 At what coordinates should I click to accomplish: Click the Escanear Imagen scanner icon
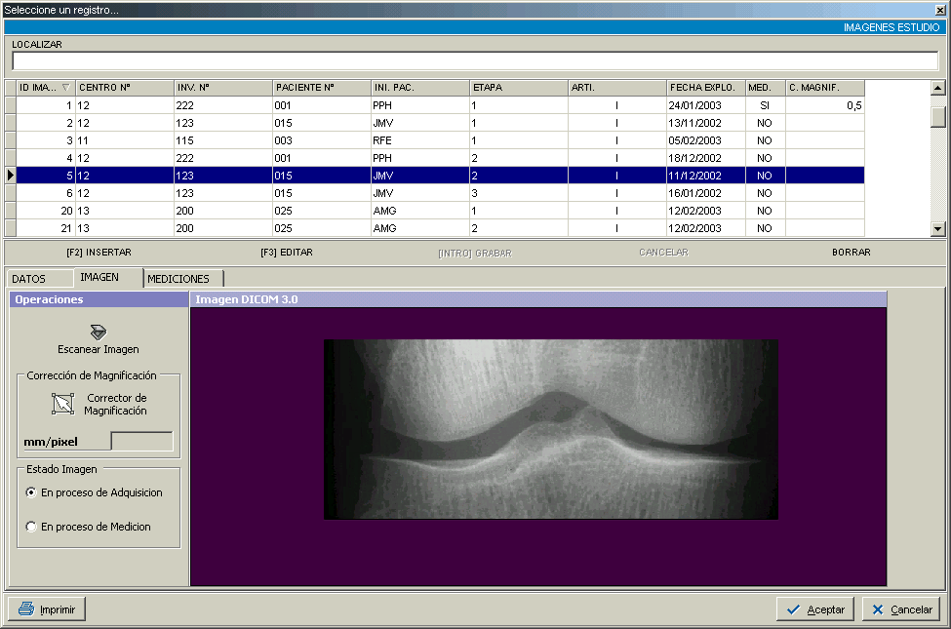(99, 331)
